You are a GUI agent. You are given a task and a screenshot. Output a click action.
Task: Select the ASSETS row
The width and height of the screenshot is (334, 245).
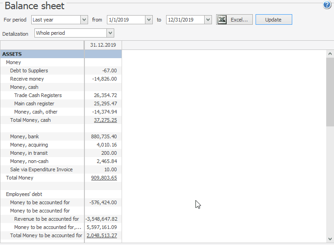click(x=42, y=54)
